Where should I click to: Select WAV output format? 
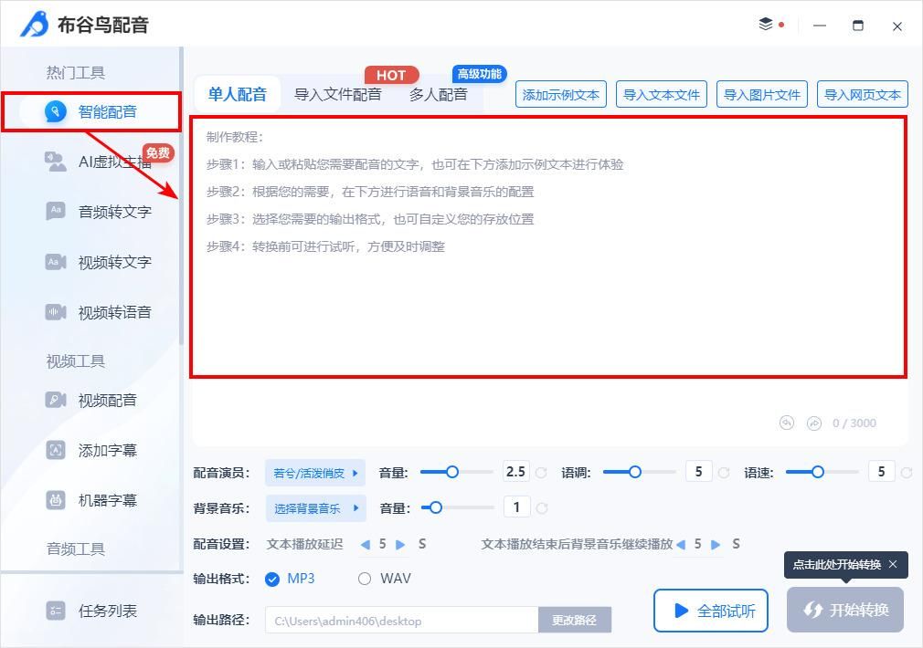tap(385, 580)
